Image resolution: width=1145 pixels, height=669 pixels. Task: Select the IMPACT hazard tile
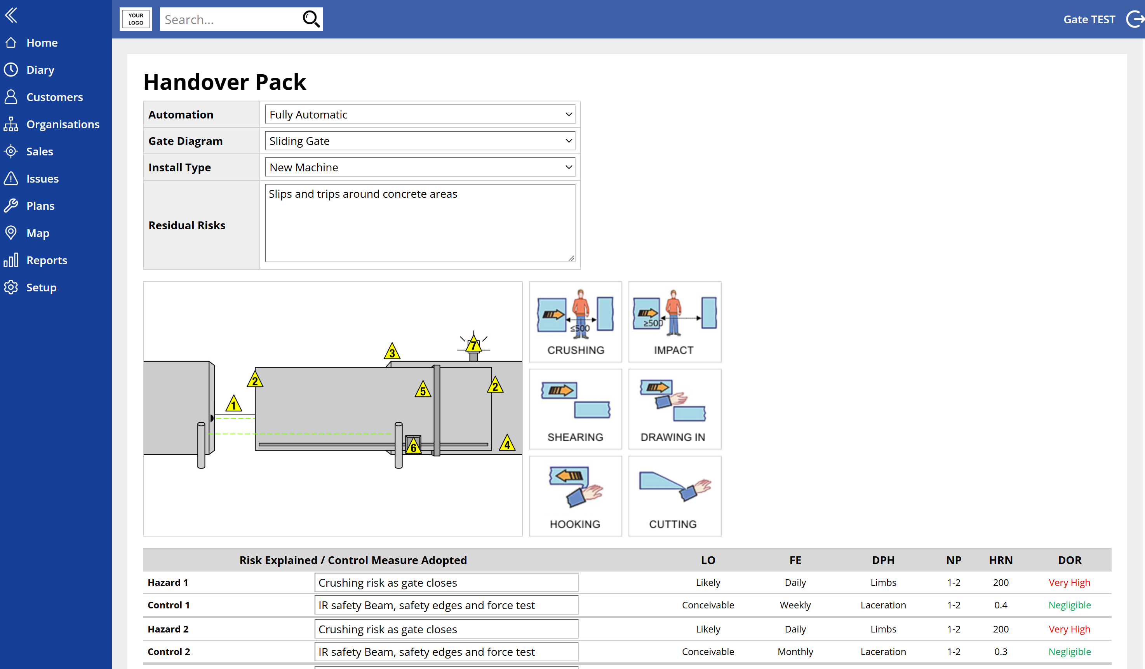(x=675, y=322)
